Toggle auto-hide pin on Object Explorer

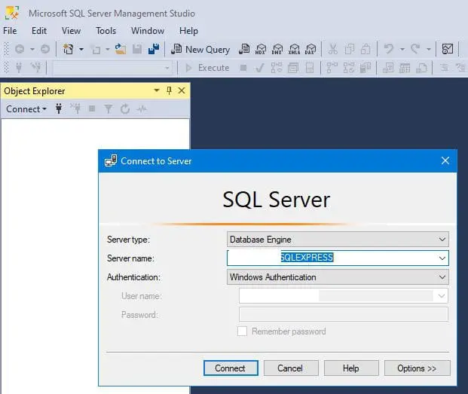pyautogui.click(x=170, y=90)
